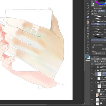Image resolution: width=106 pixels, height=106 pixels.
Task: Hide the currently selected layer
Action: (92, 74)
